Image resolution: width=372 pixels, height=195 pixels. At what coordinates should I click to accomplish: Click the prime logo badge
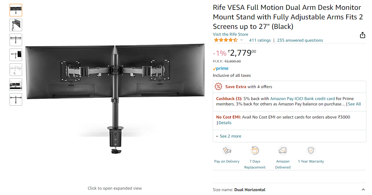coord(221,68)
